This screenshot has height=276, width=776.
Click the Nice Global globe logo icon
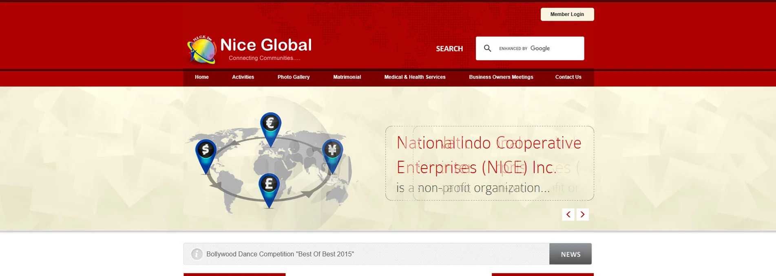point(201,50)
